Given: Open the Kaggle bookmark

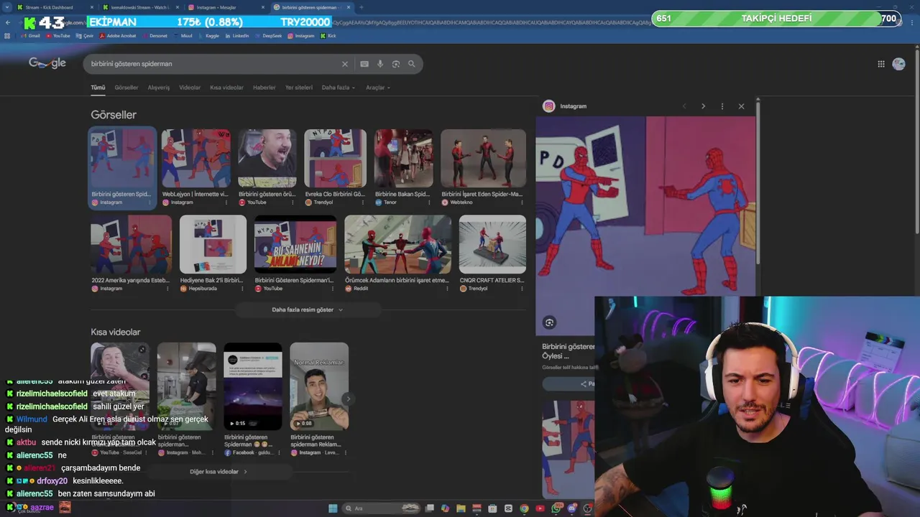Looking at the screenshot, I should tap(208, 36).
